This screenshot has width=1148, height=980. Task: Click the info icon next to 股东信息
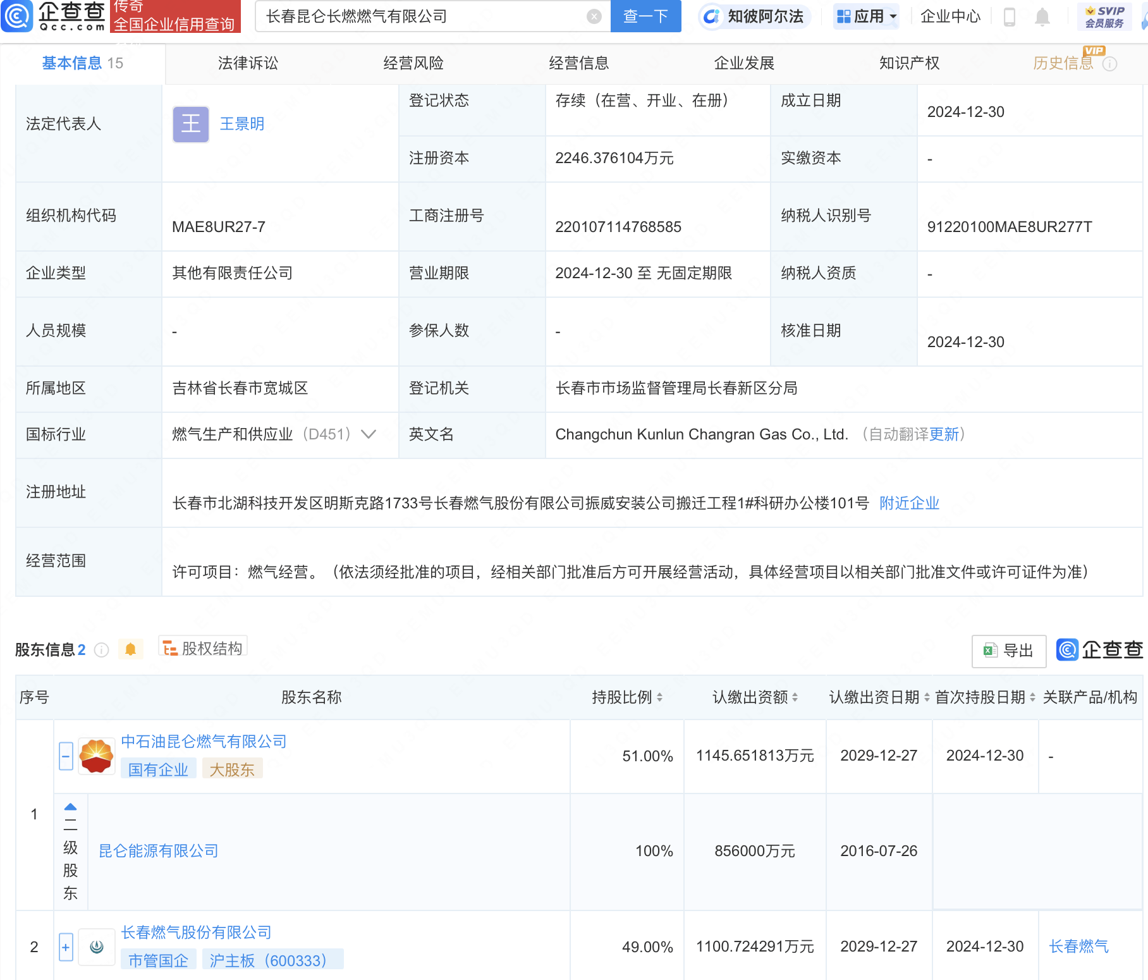pos(102,650)
